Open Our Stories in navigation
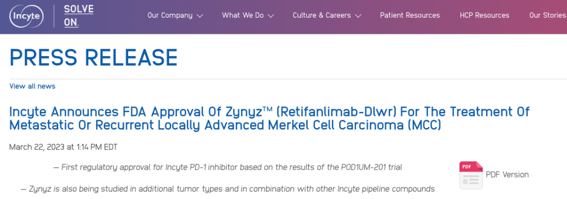Viewport: 567px width, 199px height. [548, 16]
